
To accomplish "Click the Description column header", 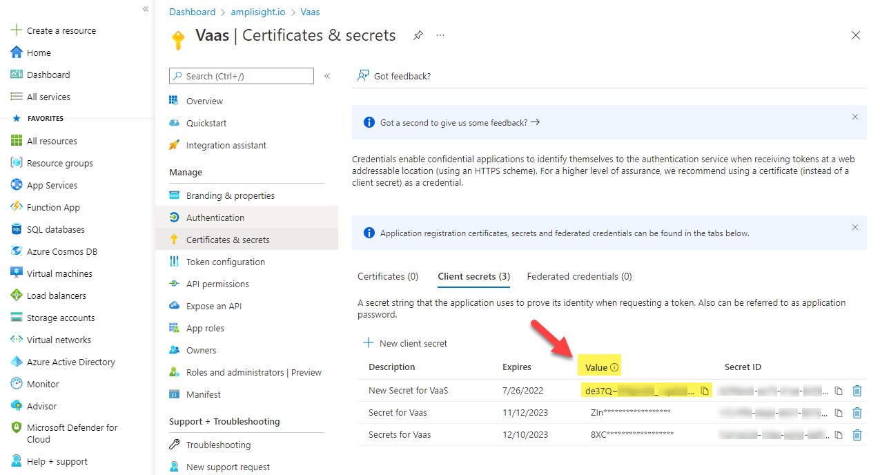I will click(392, 367).
